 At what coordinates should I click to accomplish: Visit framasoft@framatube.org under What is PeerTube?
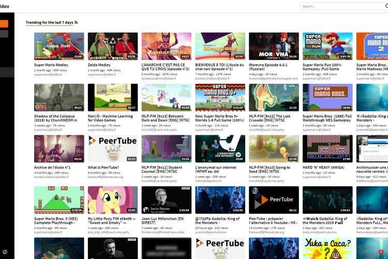[x=106, y=177]
